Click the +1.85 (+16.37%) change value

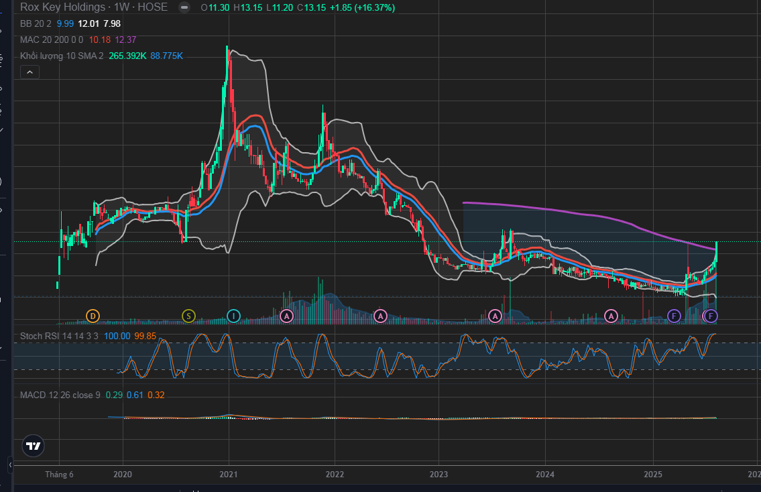coord(362,8)
